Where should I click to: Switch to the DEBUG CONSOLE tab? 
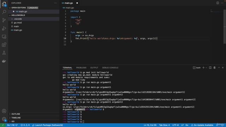110,68
